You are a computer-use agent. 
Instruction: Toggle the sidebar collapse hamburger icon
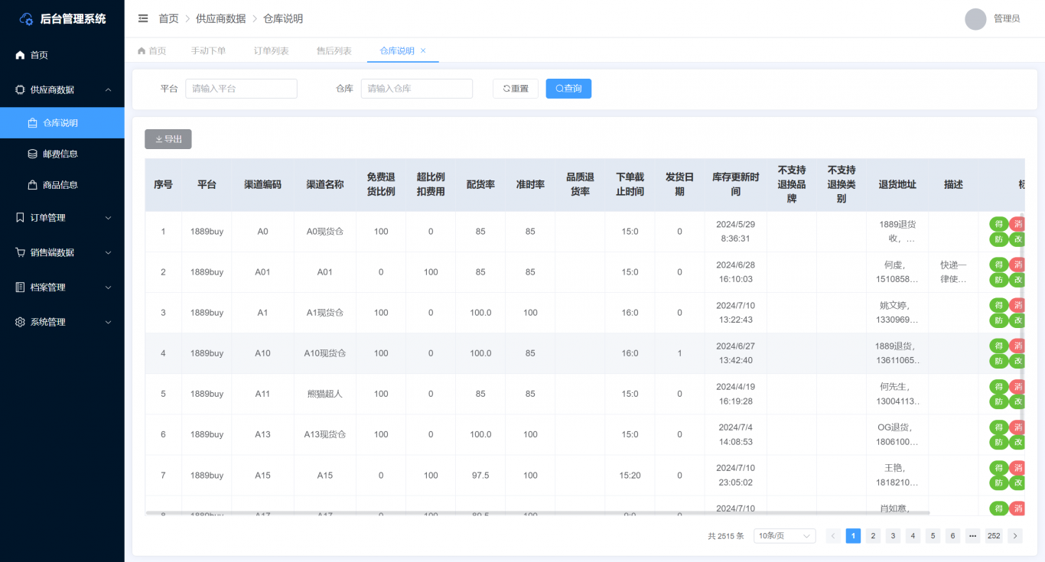click(x=143, y=18)
